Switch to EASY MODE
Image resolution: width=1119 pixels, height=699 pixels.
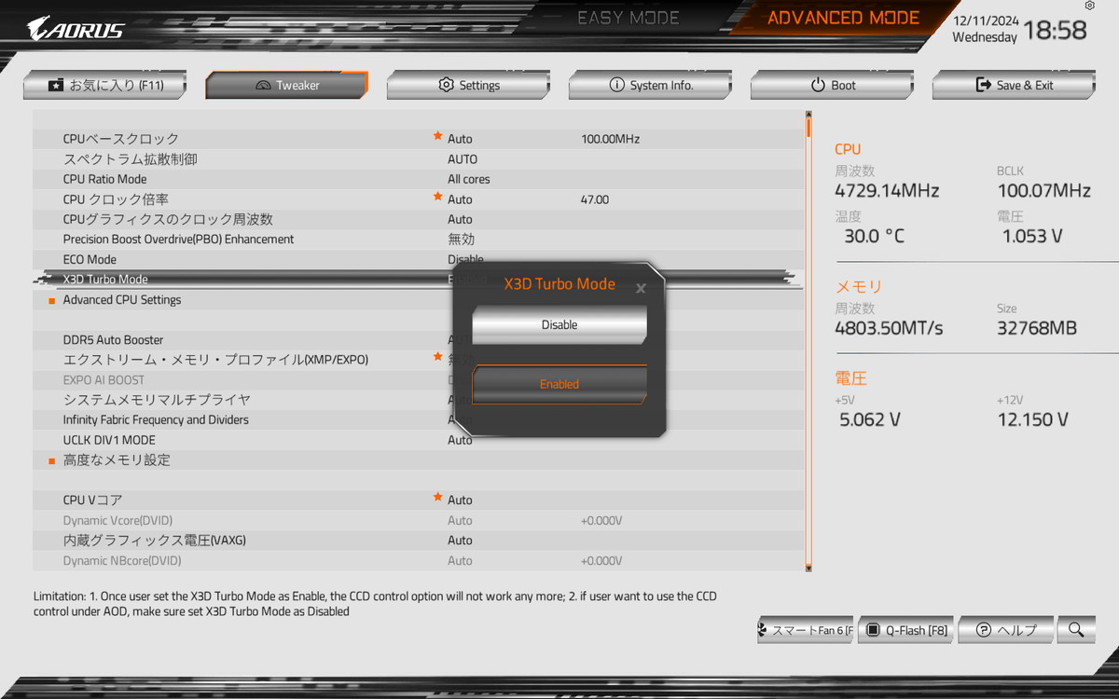pos(629,18)
